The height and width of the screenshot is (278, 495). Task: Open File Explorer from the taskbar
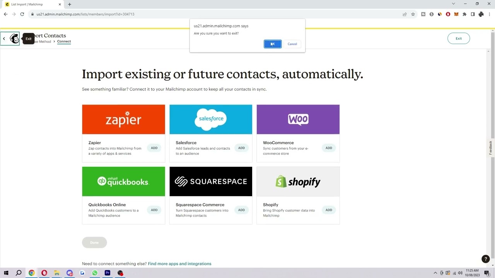click(57, 273)
